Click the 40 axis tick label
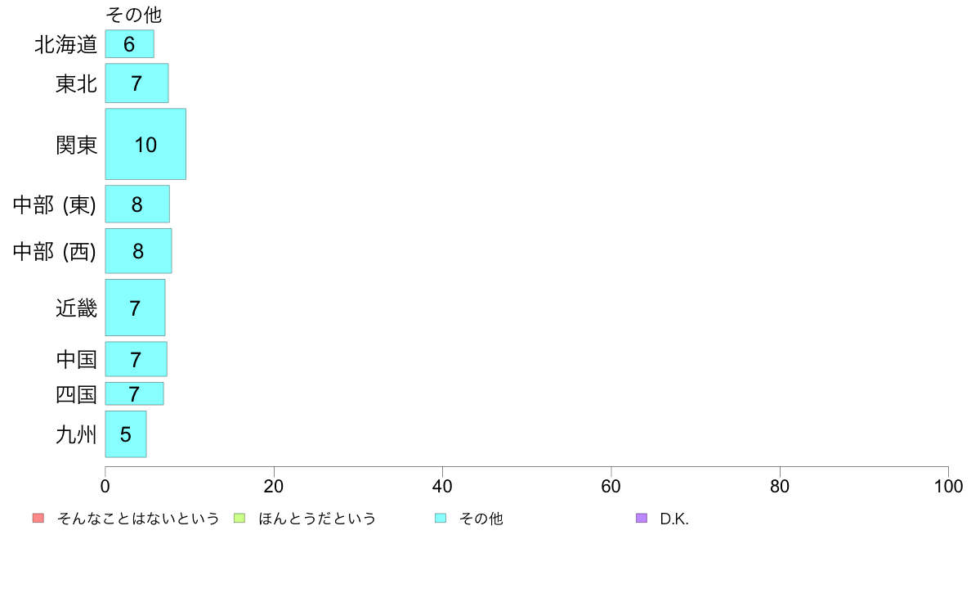 tap(442, 486)
